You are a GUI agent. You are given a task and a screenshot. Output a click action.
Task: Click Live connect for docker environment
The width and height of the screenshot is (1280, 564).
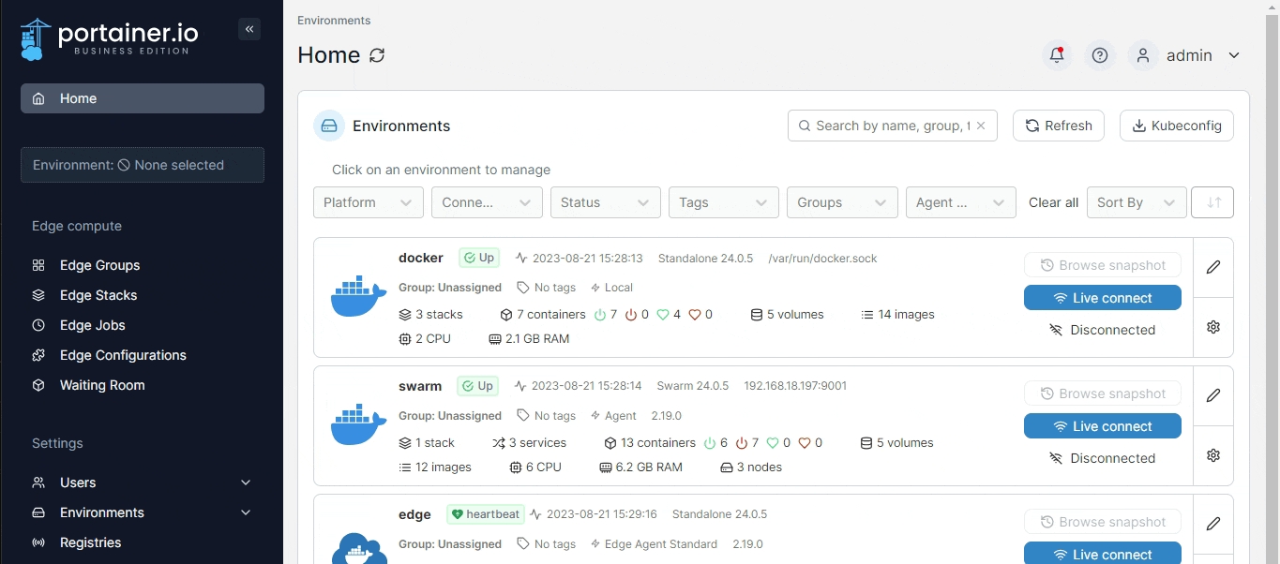1102,298
